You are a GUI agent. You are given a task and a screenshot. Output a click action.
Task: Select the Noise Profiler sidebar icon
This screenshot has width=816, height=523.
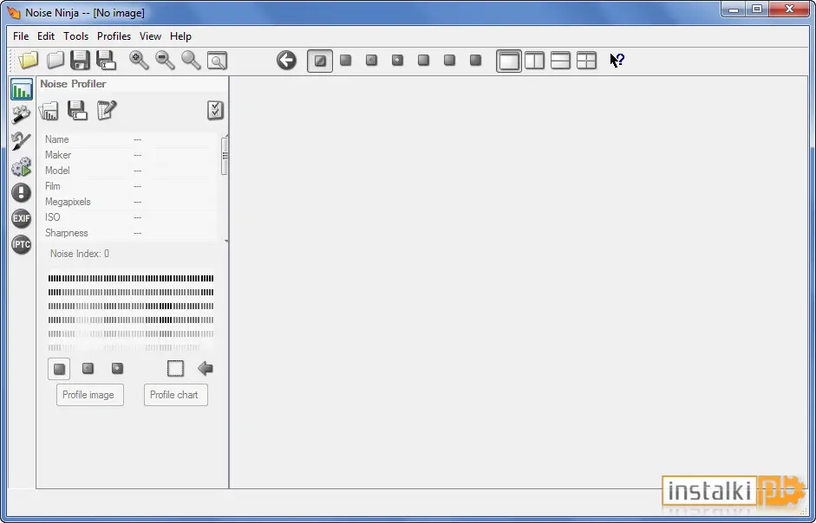pos(22,90)
